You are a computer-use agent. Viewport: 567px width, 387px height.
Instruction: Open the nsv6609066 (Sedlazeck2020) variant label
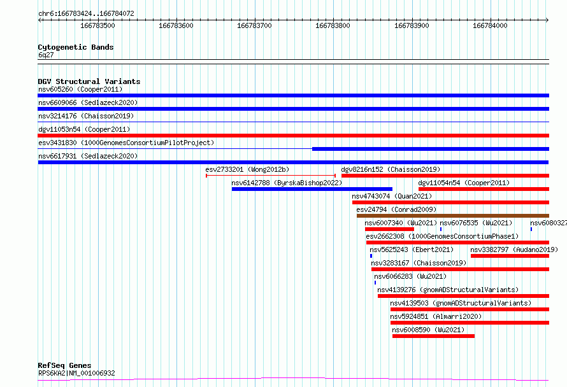click(x=88, y=102)
